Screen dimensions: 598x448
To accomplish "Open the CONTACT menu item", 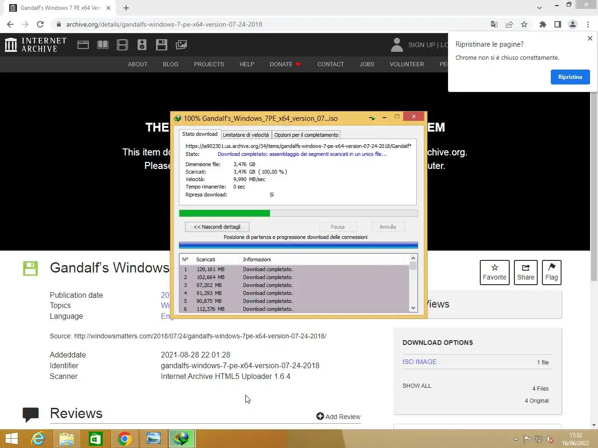I will (330, 64).
